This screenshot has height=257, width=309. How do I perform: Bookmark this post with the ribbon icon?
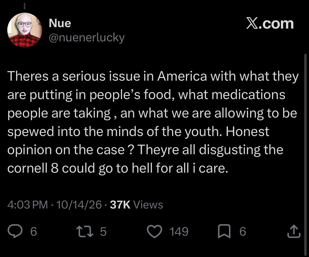(224, 231)
